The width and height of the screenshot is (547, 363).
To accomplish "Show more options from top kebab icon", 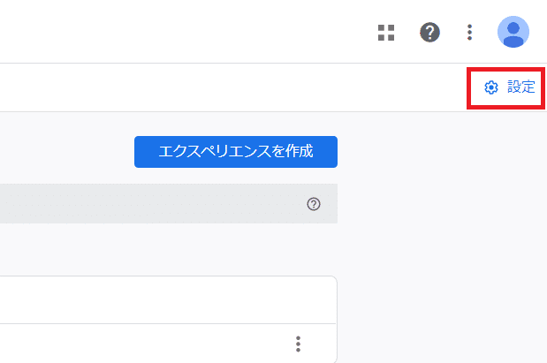I will tap(469, 33).
